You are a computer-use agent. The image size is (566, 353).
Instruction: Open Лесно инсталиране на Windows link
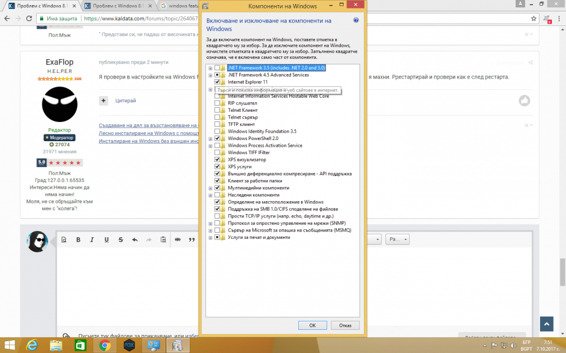[x=149, y=133]
